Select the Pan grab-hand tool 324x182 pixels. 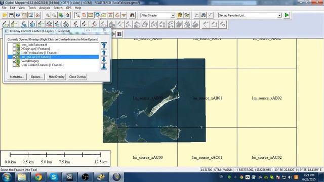[x=84, y=15]
